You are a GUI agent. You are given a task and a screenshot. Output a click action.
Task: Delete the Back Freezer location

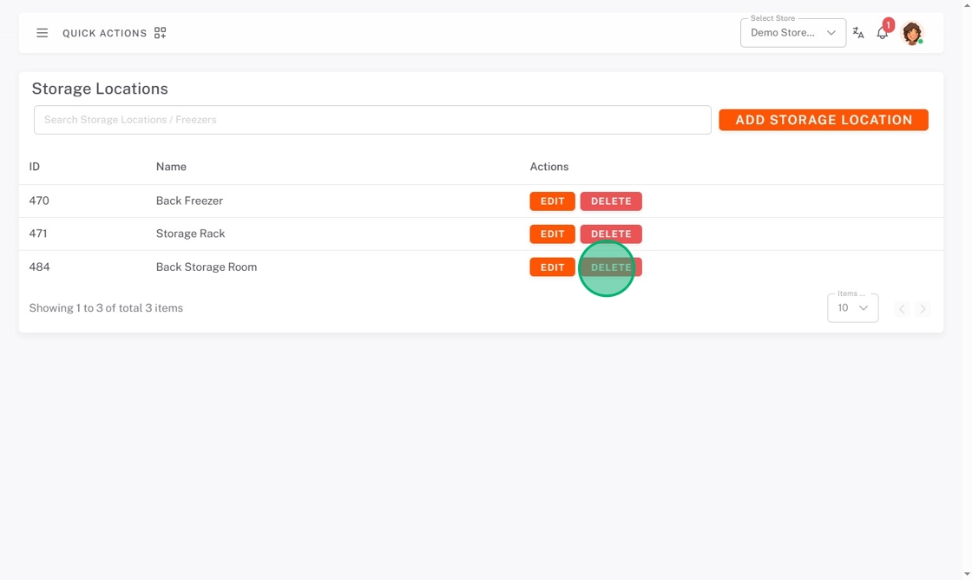coord(611,201)
